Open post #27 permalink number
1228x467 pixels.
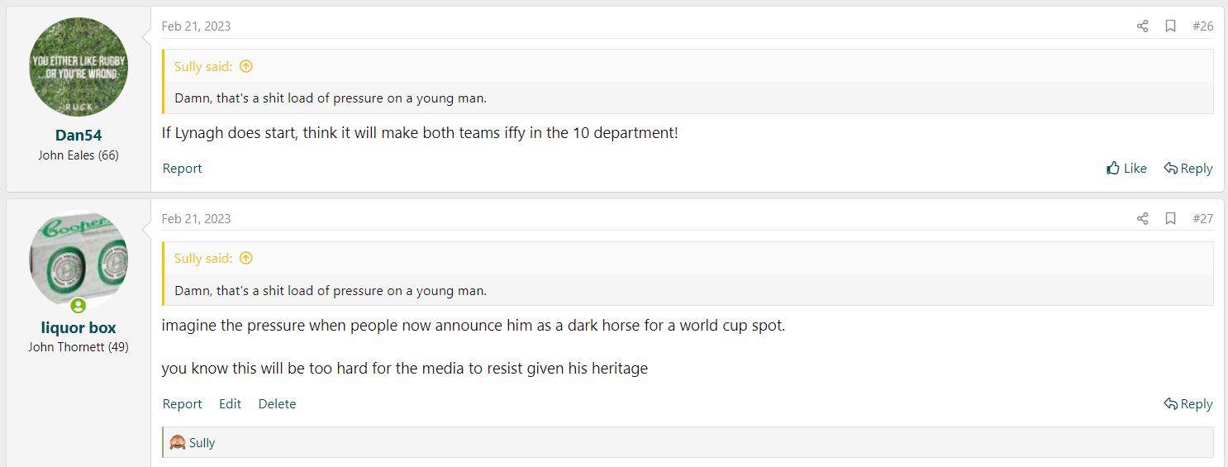pyautogui.click(x=1202, y=219)
